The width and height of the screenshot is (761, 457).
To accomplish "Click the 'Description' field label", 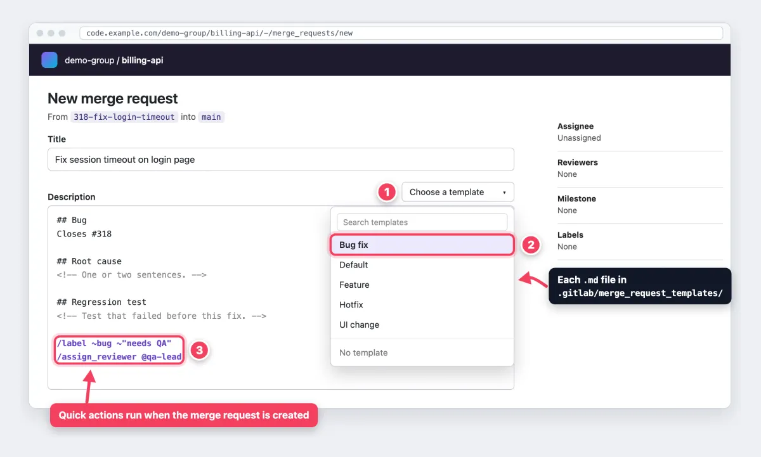I will 72,197.
